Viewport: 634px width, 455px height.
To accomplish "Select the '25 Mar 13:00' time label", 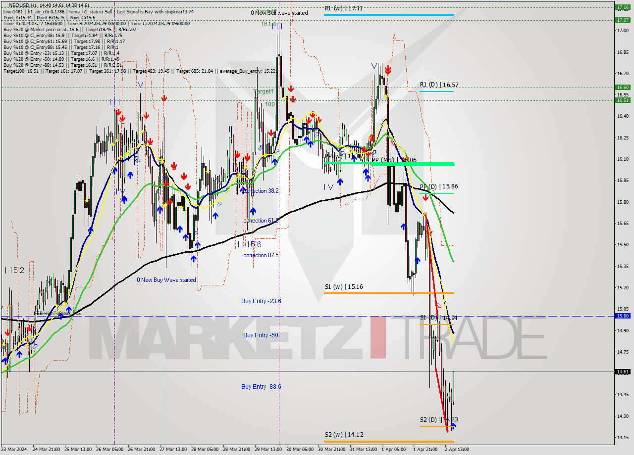I will click(78, 450).
